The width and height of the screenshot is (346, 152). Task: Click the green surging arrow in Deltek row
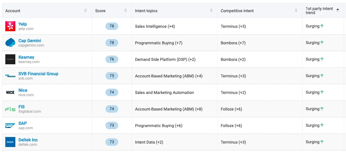tap(322, 142)
